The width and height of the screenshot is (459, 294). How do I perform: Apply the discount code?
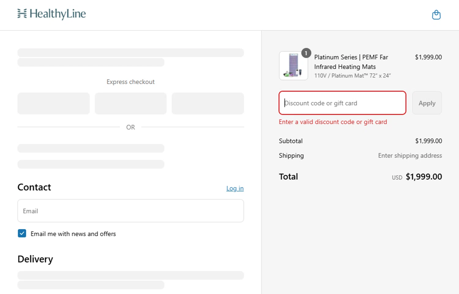pyautogui.click(x=427, y=103)
